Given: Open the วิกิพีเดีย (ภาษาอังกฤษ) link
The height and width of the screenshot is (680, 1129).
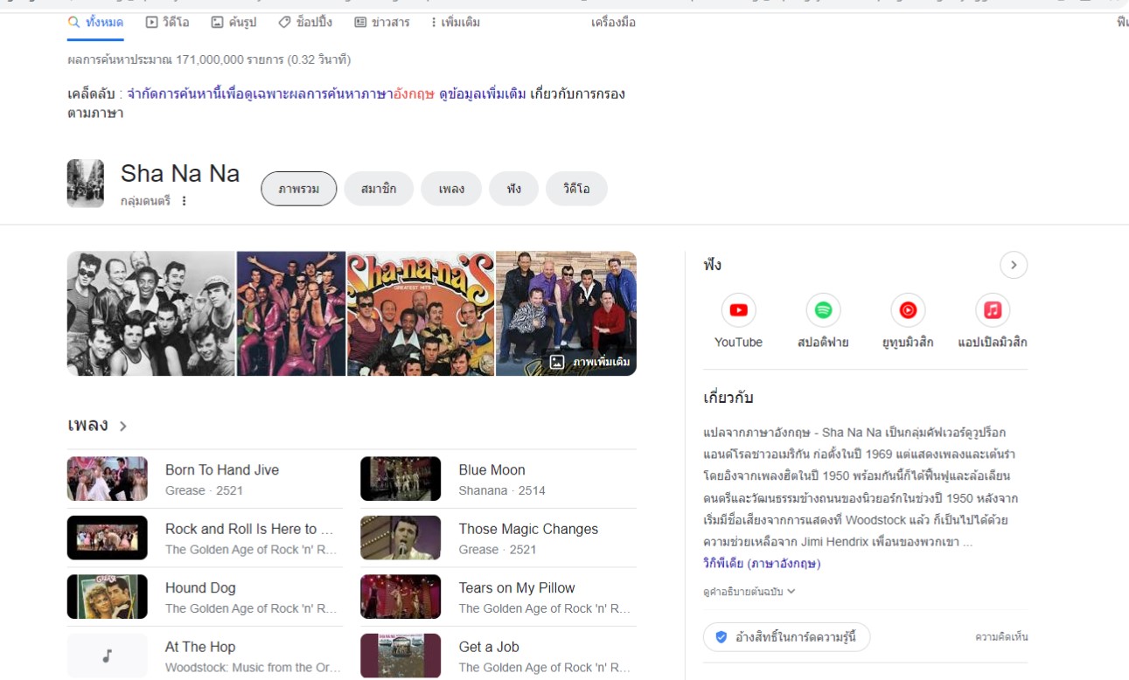Looking at the screenshot, I should [x=762, y=564].
